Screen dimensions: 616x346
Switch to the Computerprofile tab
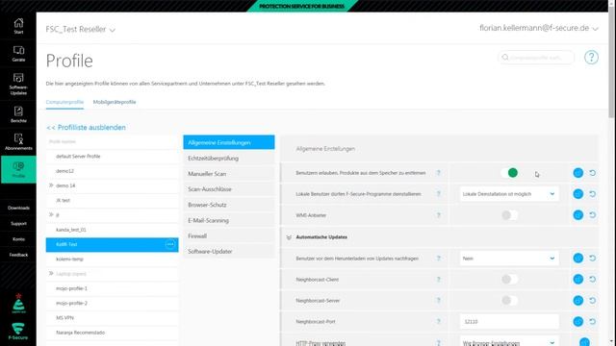pos(64,102)
